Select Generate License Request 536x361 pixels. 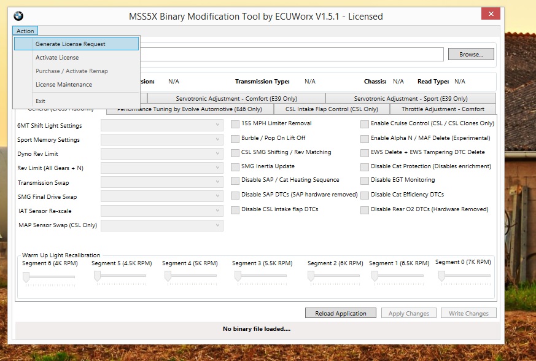tap(76, 44)
